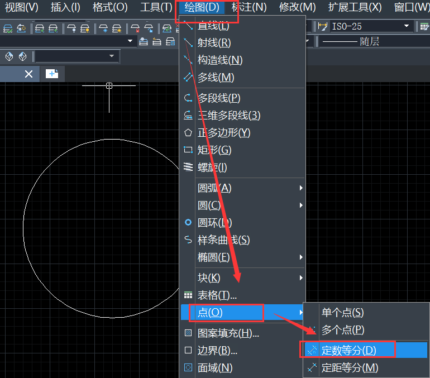
Task: Choose 三维多段线(3) from the draw menu
Action: [x=243, y=116]
